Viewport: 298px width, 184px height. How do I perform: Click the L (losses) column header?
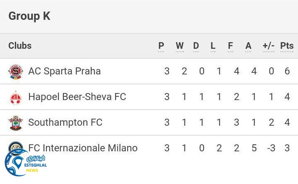tap(213, 46)
